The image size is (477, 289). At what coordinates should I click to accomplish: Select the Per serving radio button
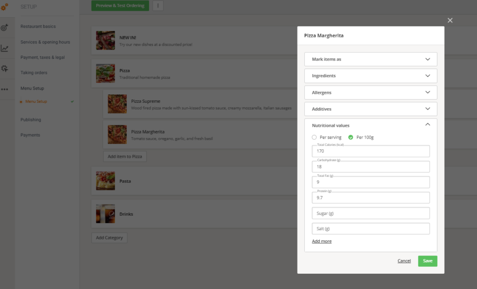click(314, 137)
